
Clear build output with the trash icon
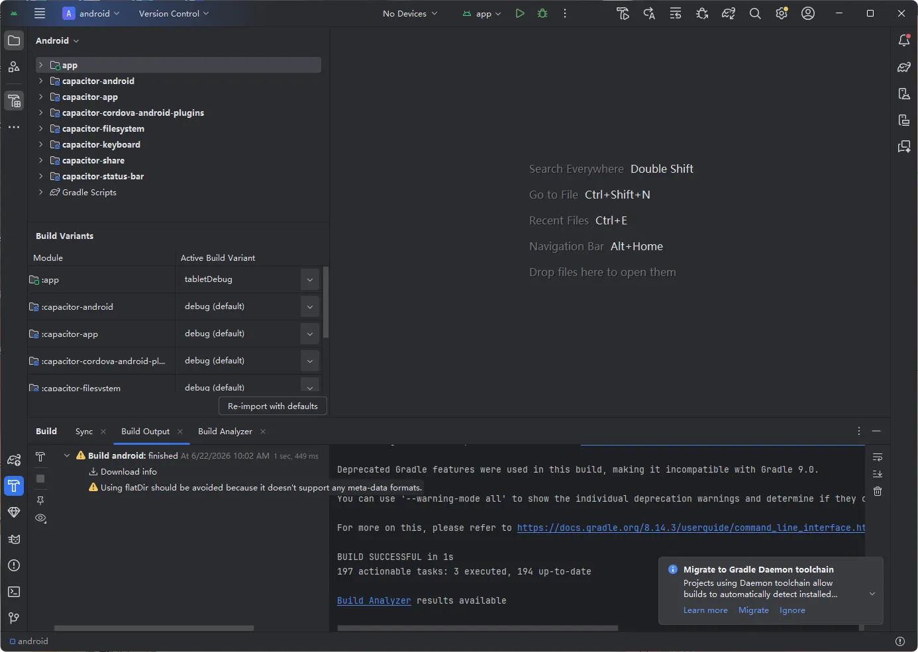878,491
